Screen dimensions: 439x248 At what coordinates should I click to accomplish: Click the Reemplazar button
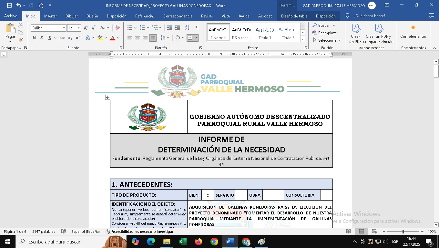click(x=325, y=33)
